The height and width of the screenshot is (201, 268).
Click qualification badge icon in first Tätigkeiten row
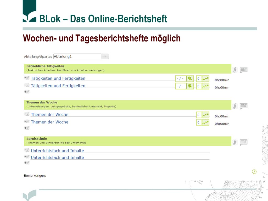coord(190,79)
